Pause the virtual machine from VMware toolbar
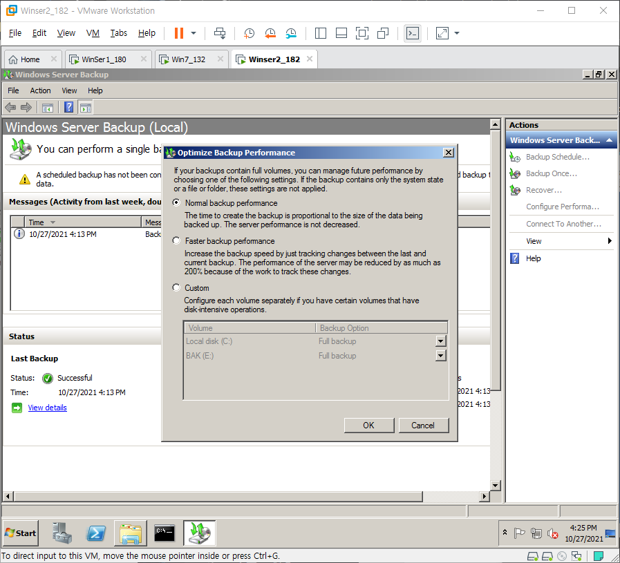 pyautogui.click(x=179, y=33)
